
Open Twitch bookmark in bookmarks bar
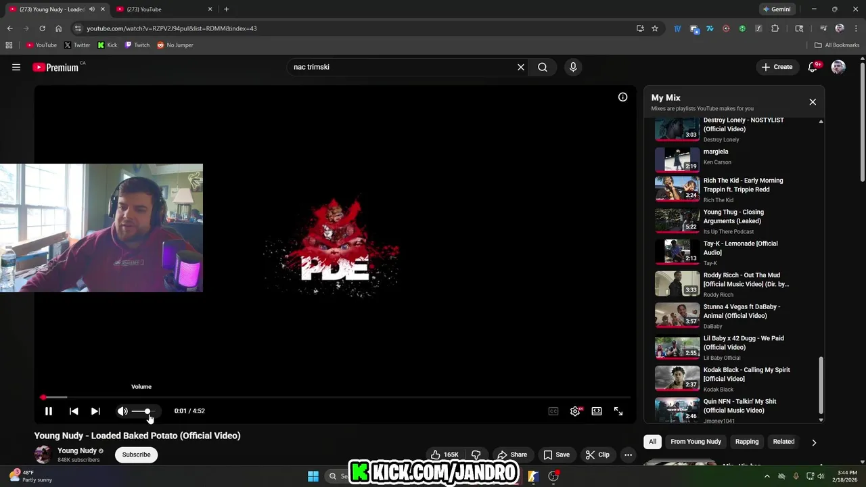(x=137, y=45)
